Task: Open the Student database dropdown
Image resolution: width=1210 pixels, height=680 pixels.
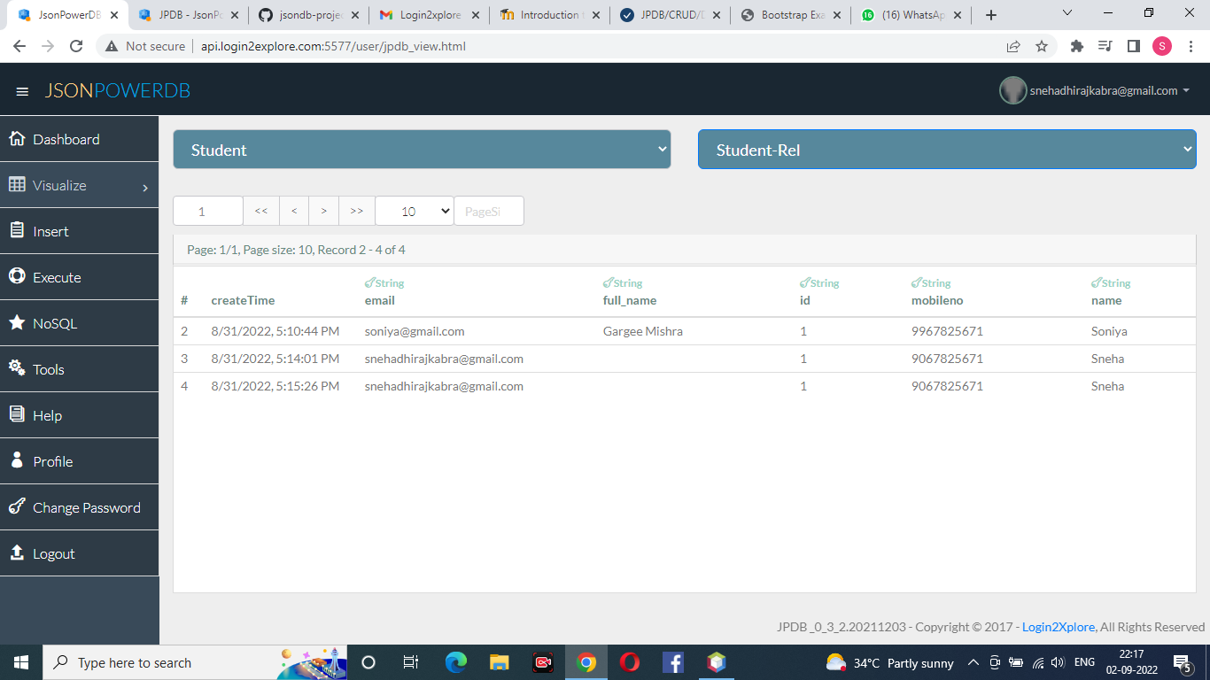Action: [x=422, y=149]
